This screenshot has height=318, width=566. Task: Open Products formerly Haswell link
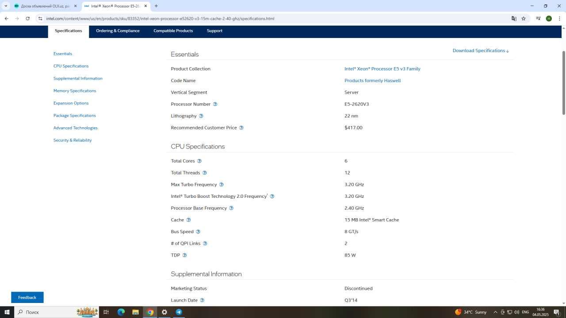pos(372,81)
